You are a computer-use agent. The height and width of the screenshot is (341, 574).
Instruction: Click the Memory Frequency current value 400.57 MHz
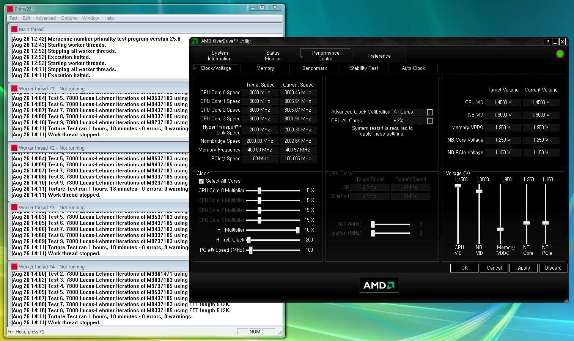pos(298,150)
